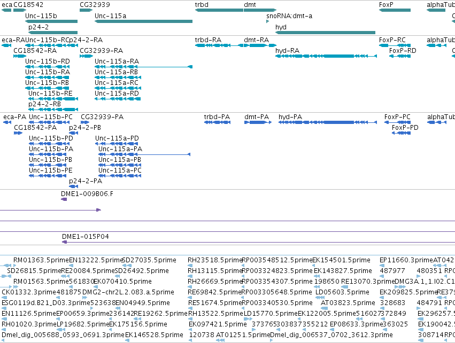The image size is (455, 343).
Task: Click the FoxP-RC transcript
Action: pyautogui.click(x=395, y=45)
